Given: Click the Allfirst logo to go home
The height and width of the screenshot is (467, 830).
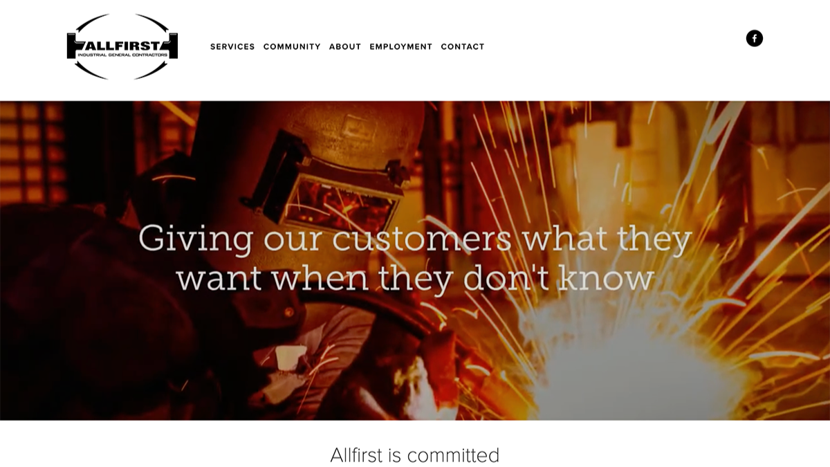Looking at the screenshot, I should [x=122, y=46].
